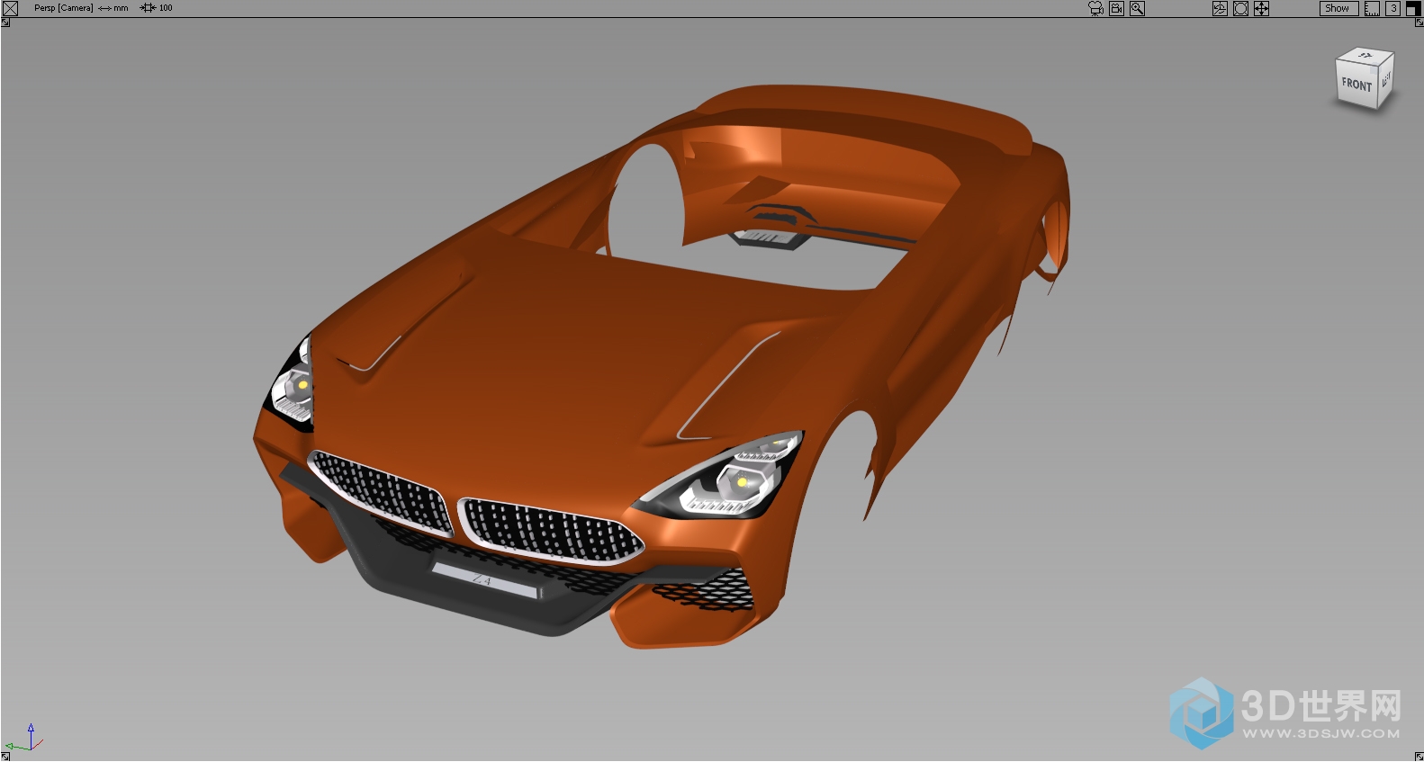Screen dimensions: 1424x762
Task: Click the side face of view cube
Action: [x=1386, y=79]
